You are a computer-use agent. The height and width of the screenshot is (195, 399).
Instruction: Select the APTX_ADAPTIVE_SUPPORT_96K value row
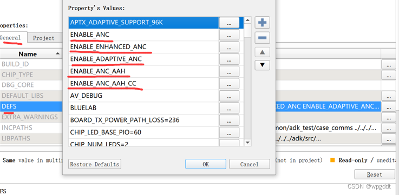144,23
